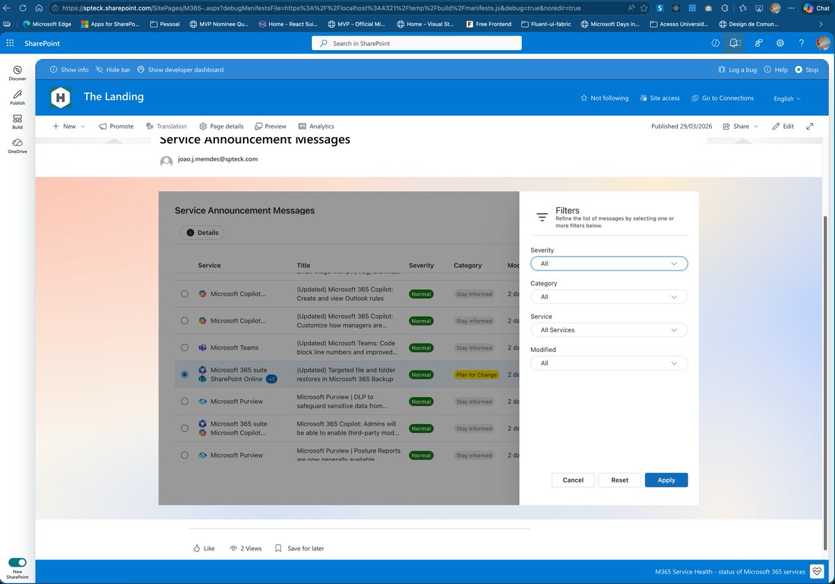Apply the selected filters
The width and height of the screenshot is (835, 584).
tap(665, 480)
